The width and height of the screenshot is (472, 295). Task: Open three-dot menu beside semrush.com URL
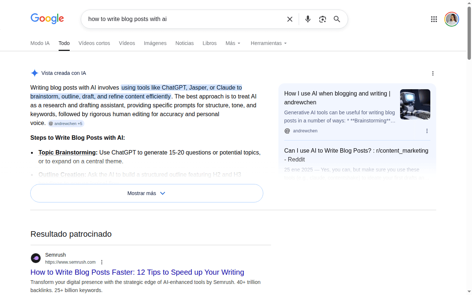[x=102, y=262]
